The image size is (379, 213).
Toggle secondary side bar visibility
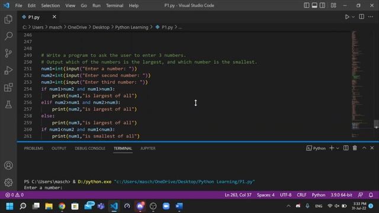pos(322,5)
